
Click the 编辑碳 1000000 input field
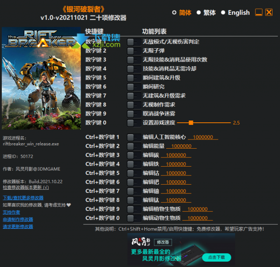[176, 155]
